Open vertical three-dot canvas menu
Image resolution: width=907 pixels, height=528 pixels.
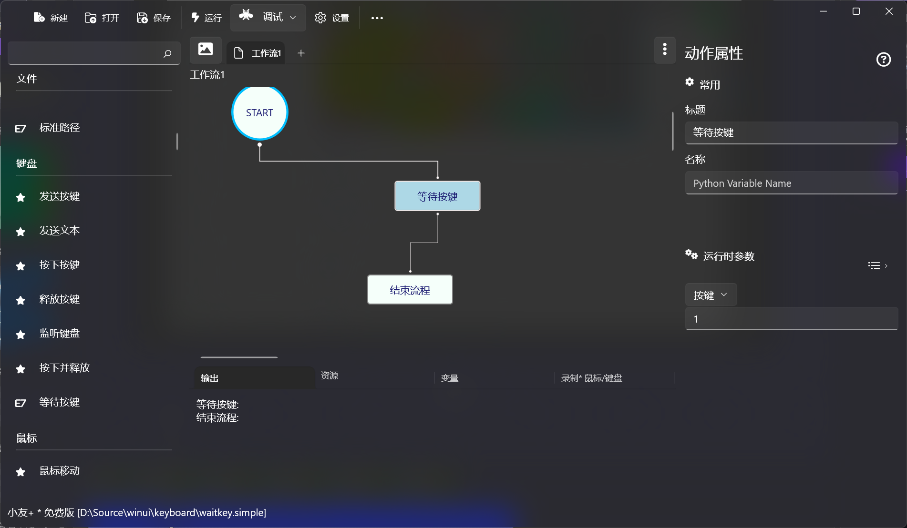coord(665,50)
